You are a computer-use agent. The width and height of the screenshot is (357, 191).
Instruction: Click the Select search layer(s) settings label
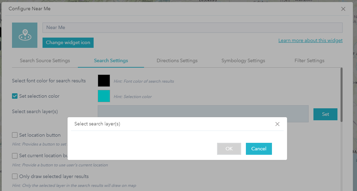point(35,111)
